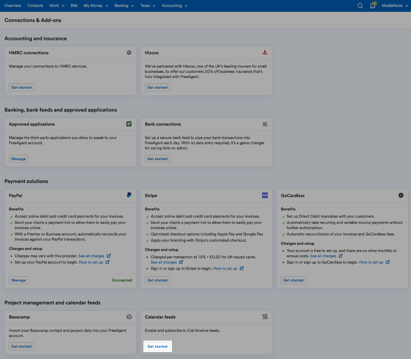Click external link icon beside PayPal See all charges
411x359 pixels.
point(109,256)
